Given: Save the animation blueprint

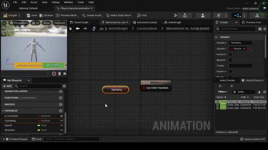Looking at the screenshot, I should (x=32, y=15).
